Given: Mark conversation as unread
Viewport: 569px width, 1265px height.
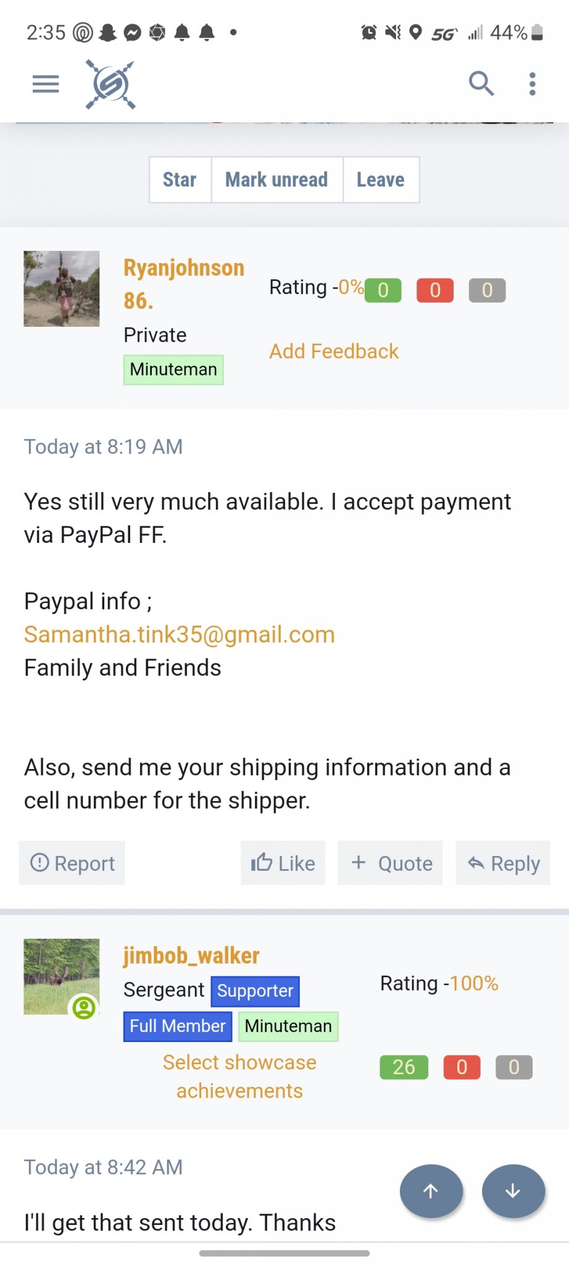Looking at the screenshot, I should pos(277,180).
